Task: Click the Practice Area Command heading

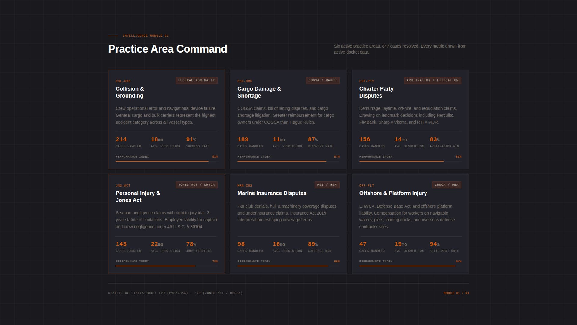Action: tap(167, 49)
